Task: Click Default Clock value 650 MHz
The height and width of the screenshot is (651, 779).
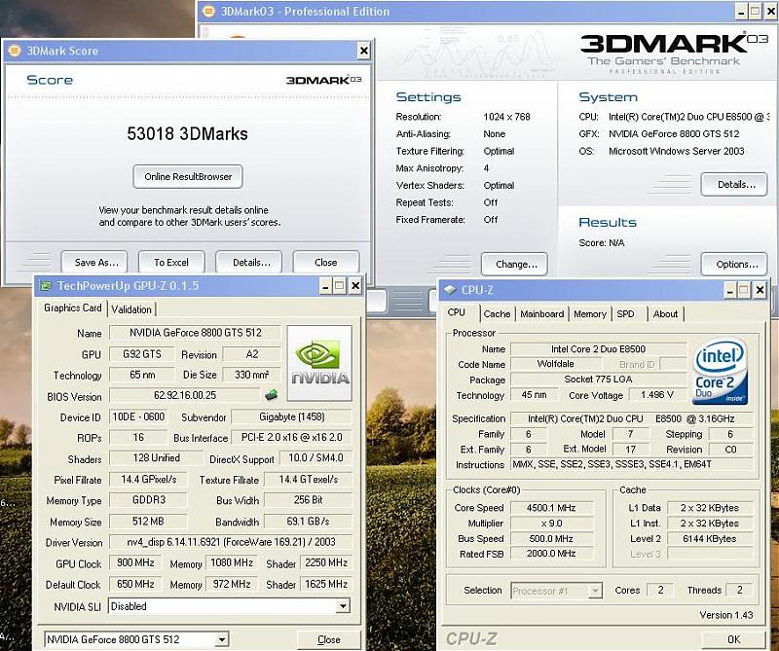Action: (x=135, y=584)
